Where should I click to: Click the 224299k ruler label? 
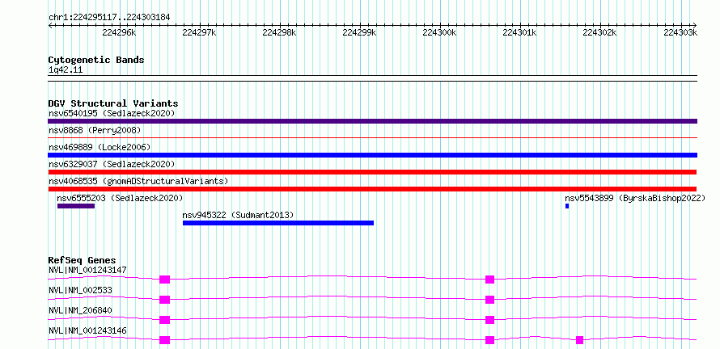pyautogui.click(x=359, y=32)
